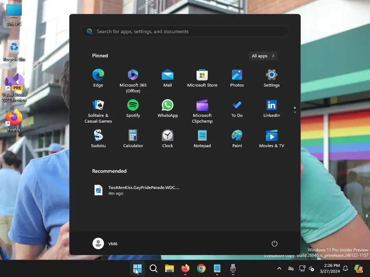This screenshot has width=370, height=277.
Task: Open Edge from pinned apps
Action: coord(98,78)
